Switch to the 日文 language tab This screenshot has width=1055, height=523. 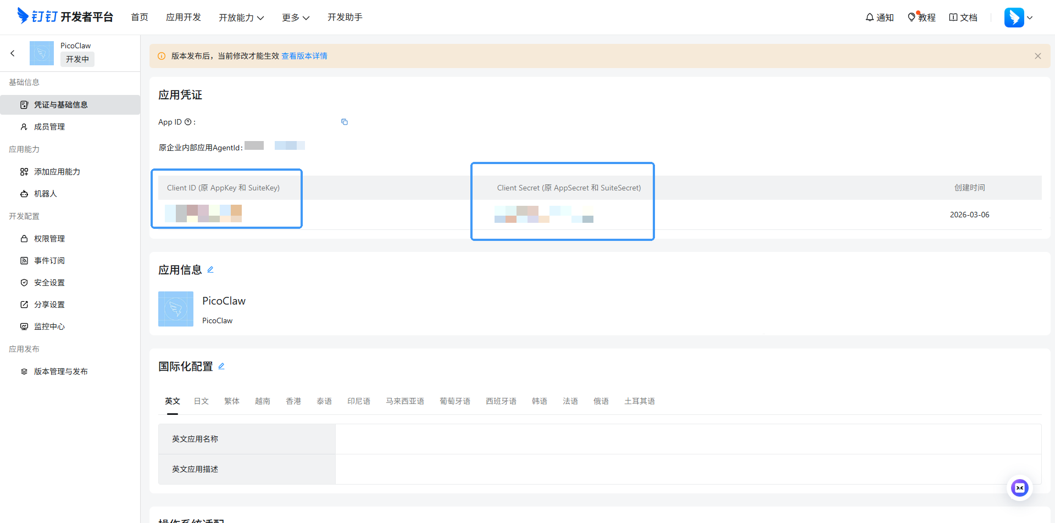[x=201, y=401]
